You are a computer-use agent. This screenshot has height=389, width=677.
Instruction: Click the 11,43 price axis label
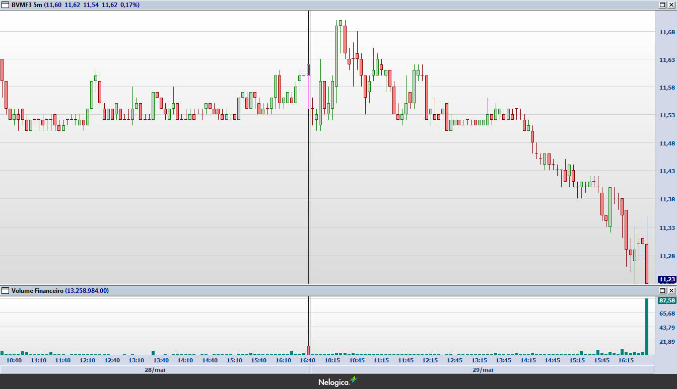pos(666,172)
